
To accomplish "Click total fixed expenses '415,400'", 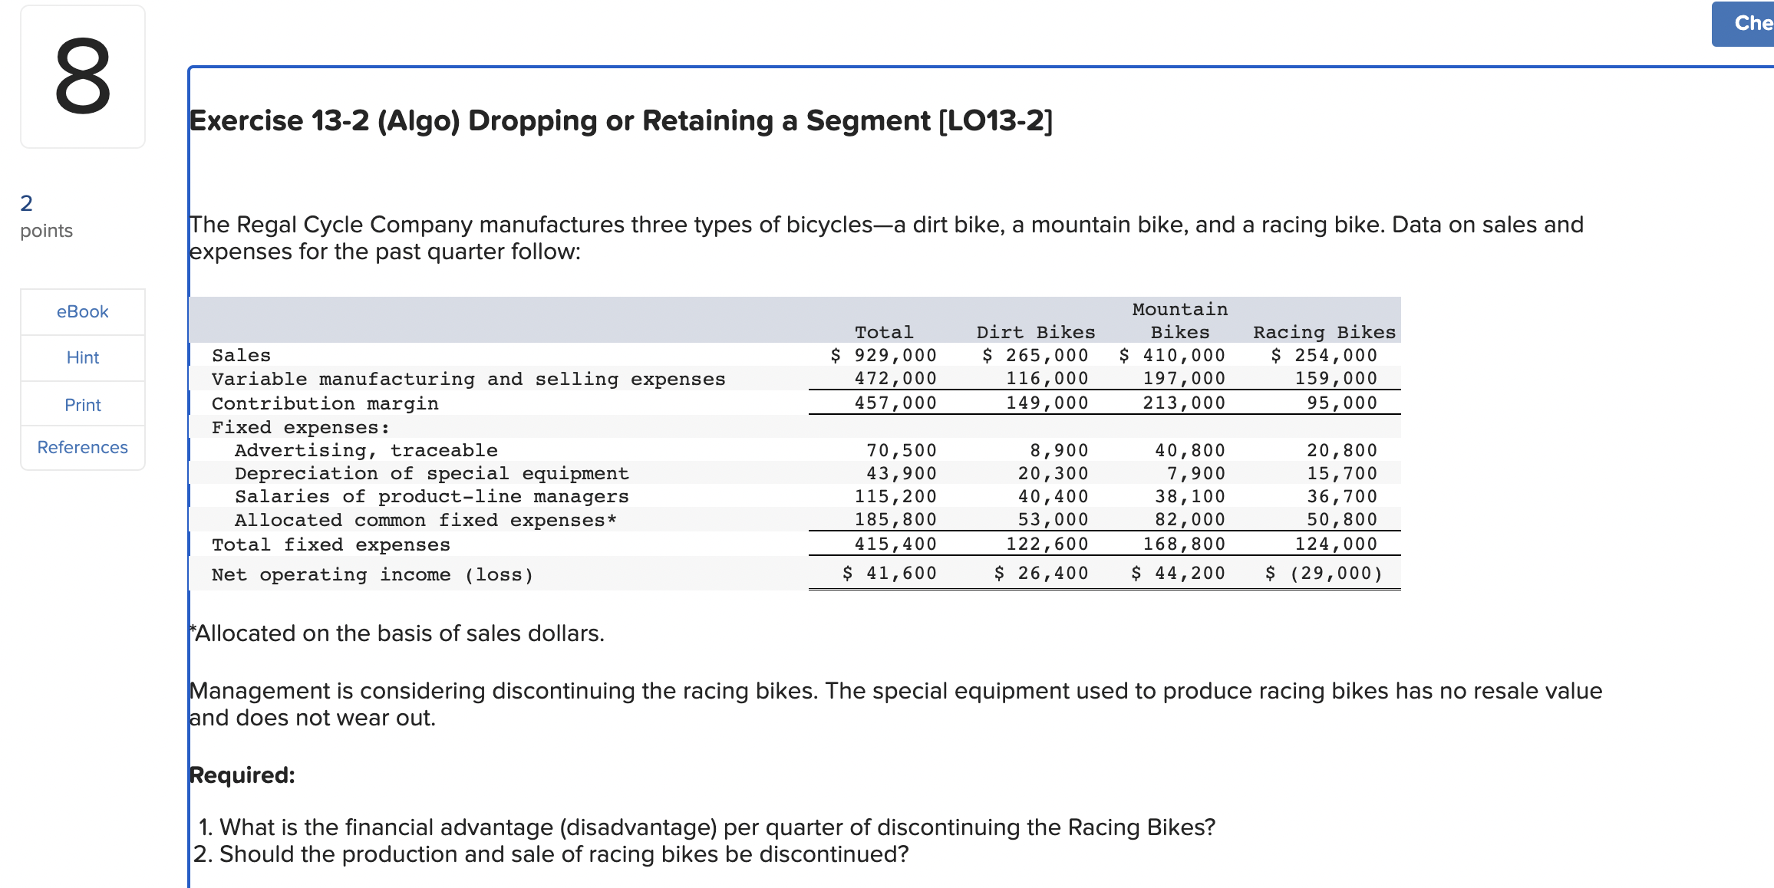I will tap(895, 544).
